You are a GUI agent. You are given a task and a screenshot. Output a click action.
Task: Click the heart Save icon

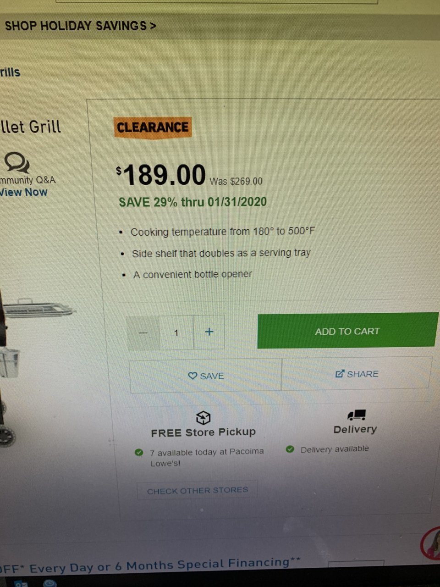193,376
